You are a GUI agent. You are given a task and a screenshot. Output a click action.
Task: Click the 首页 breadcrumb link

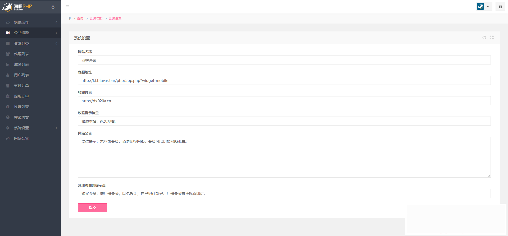(80, 18)
